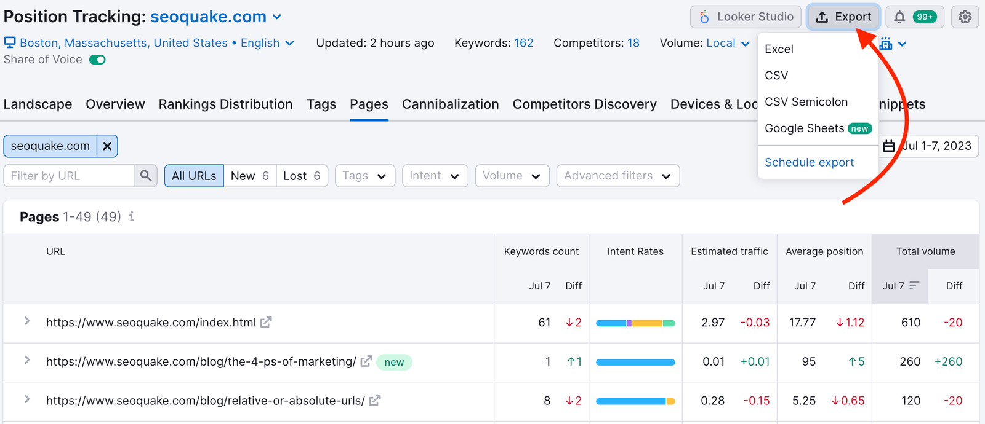The height and width of the screenshot is (424, 985).
Task: Click the the-4-ps-of-marketing URL
Action: 201,362
